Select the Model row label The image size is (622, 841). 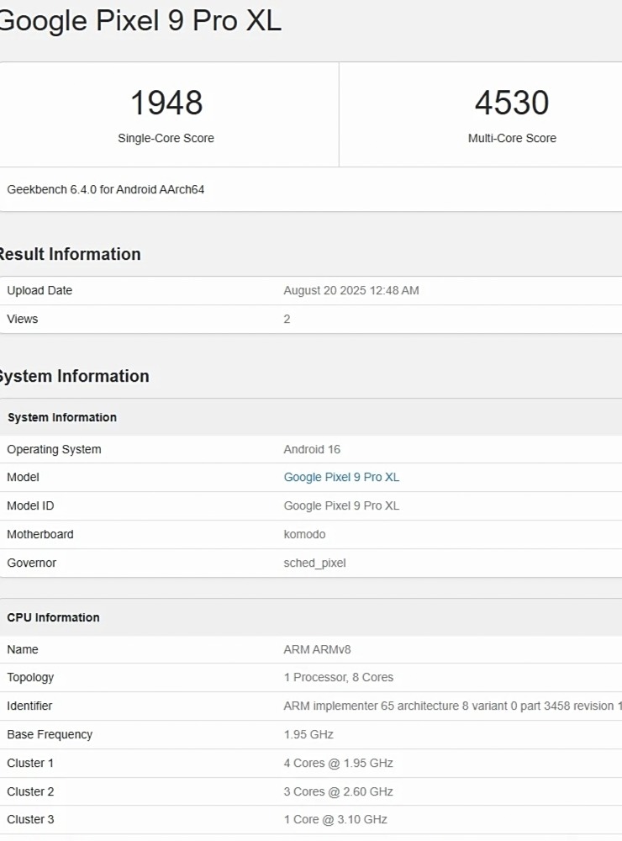(23, 478)
